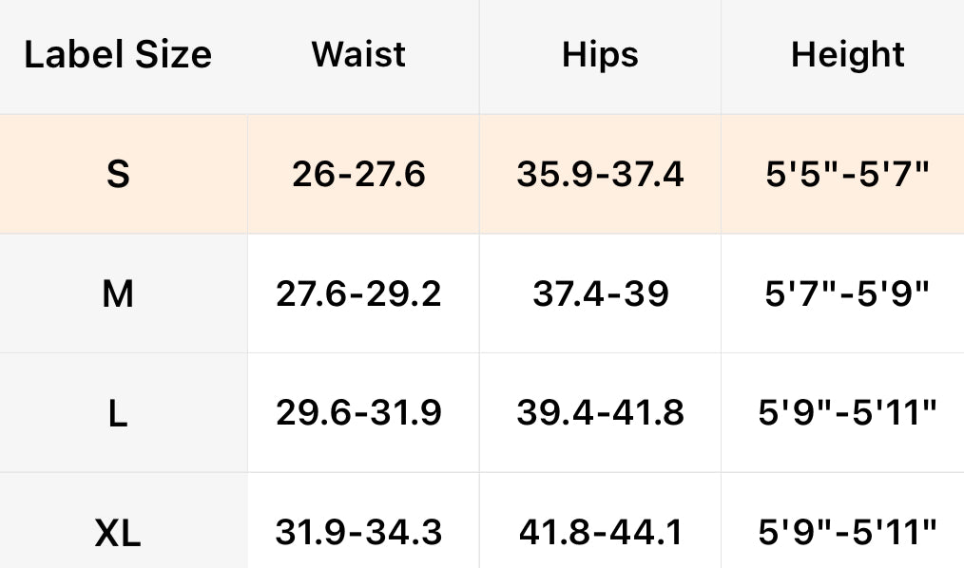Click waist value 27.6-29.2
This screenshot has height=568, width=964.
click(x=358, y=294)
